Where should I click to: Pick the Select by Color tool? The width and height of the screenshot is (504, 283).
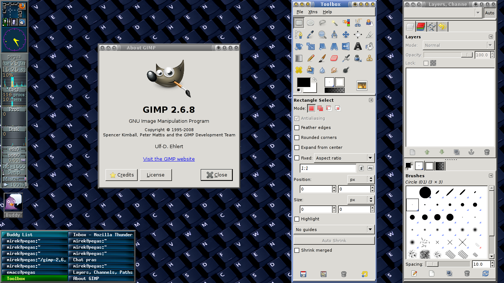[346, 23]
